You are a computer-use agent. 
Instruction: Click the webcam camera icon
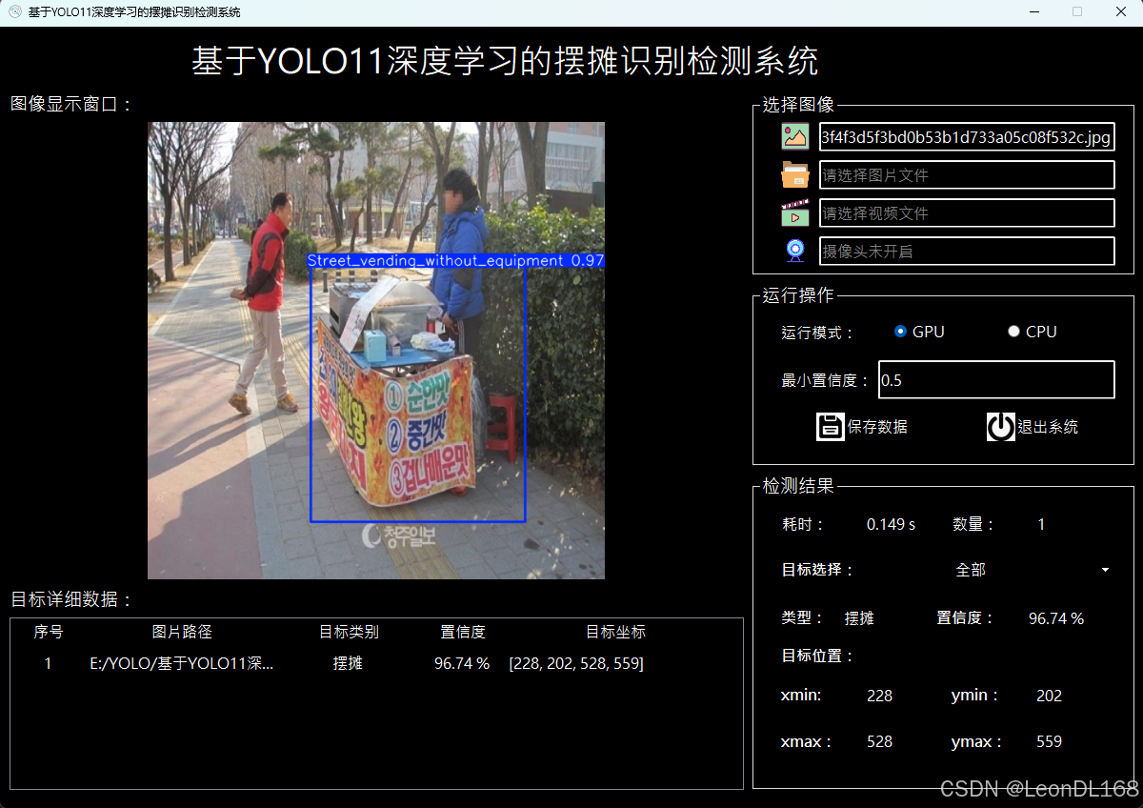pos(795,251)
